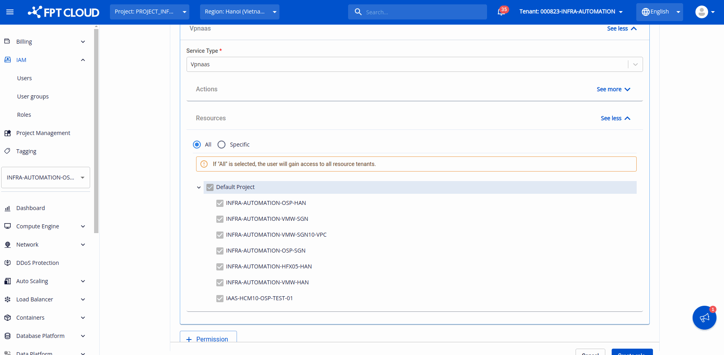This screenshot has height=355, width=724.
Task: Click the FPT Cloud logo
Action: point(64,12)
